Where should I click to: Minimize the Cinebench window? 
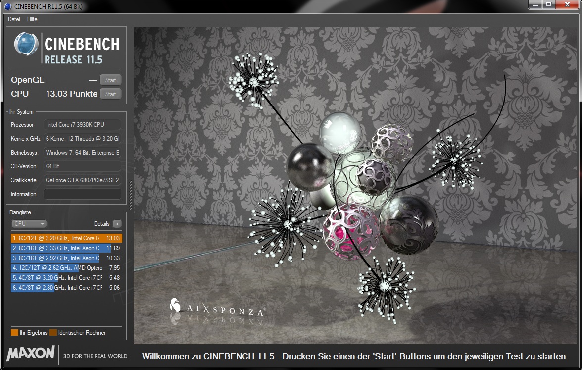[x=535, y=5]
